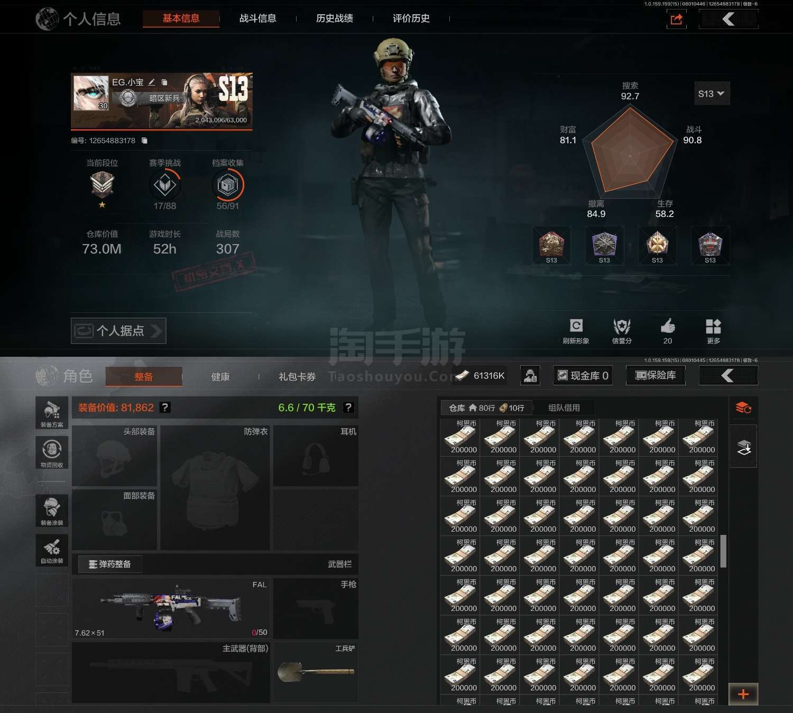The width and height of the screenshot is (793, 713).
Task: Click the 生存 58.2 radar label
Action: (x=665, y=209)
